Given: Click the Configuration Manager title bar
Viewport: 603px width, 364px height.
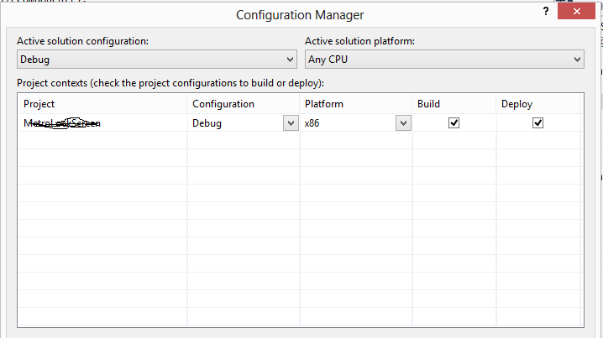Looking at the screenshot, I should tap(300, 15).
